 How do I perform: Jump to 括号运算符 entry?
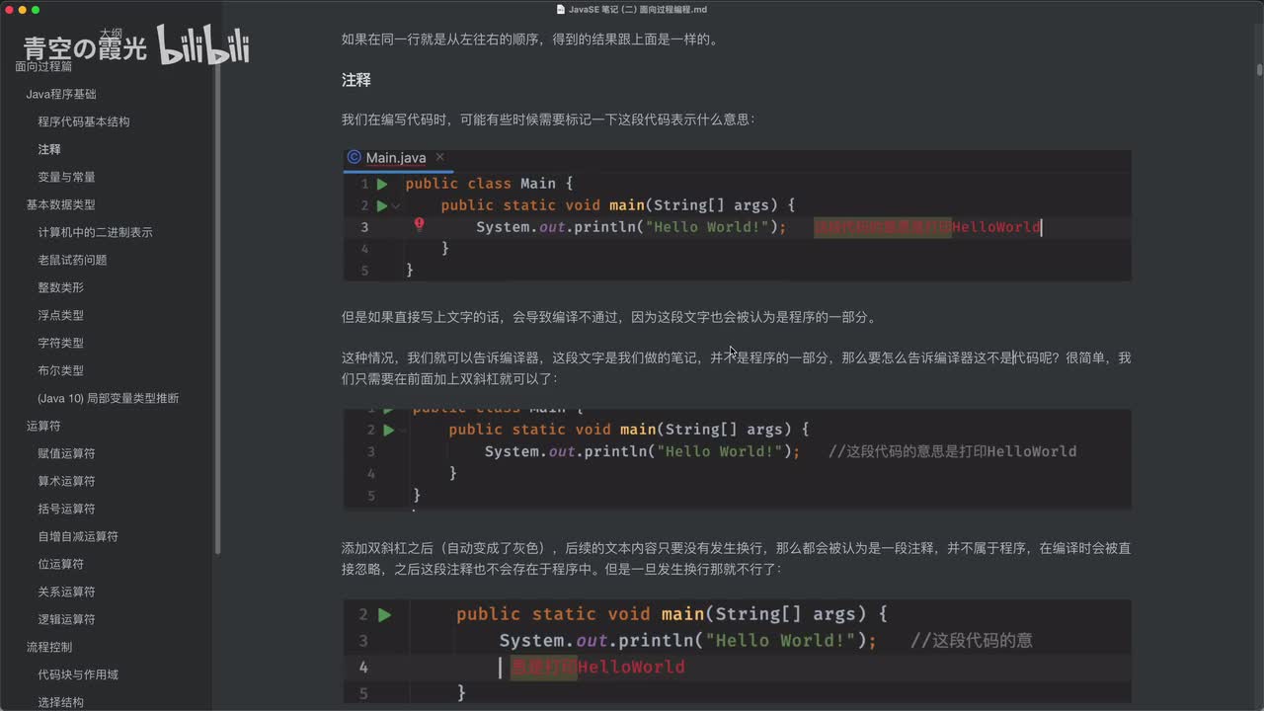(66, 509)
